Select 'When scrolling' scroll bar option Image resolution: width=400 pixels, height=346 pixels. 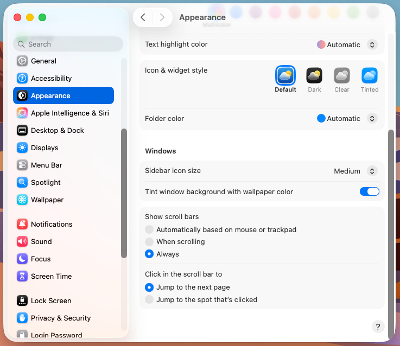pos(149,241)
